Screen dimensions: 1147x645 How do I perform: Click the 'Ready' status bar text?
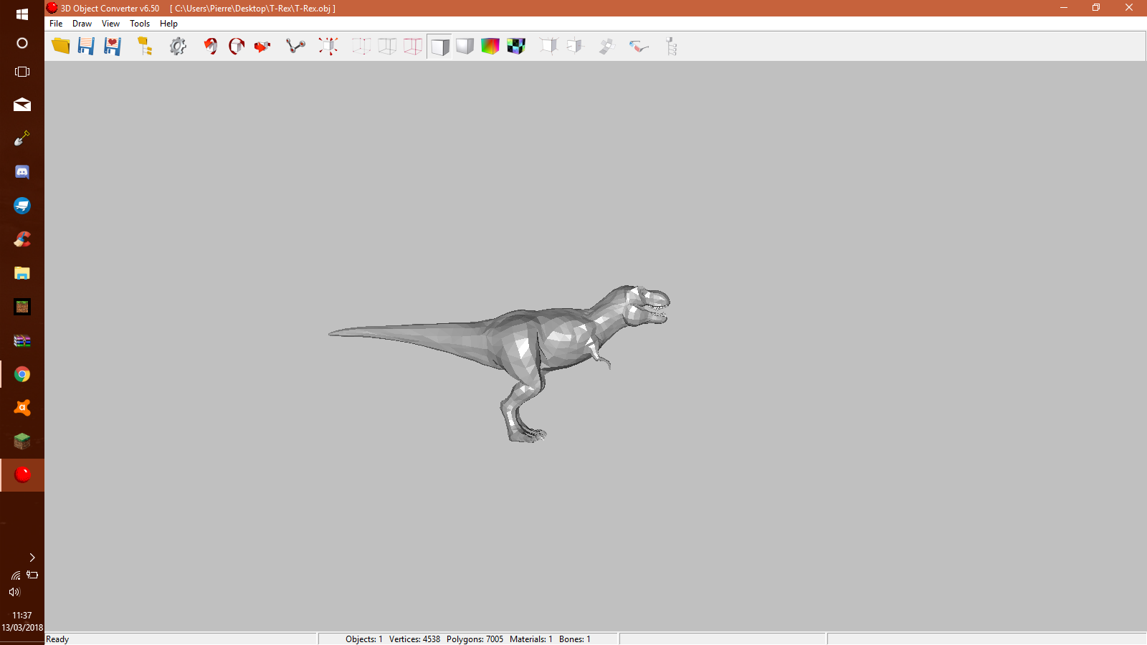pos(57,639)
